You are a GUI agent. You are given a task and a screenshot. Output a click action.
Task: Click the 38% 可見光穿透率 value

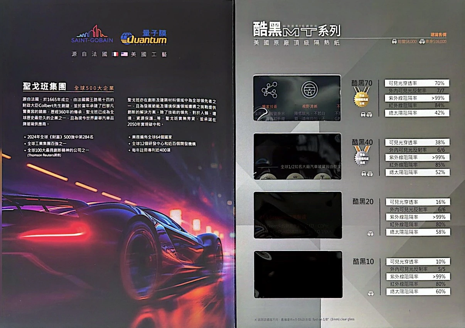pos(440,142)
